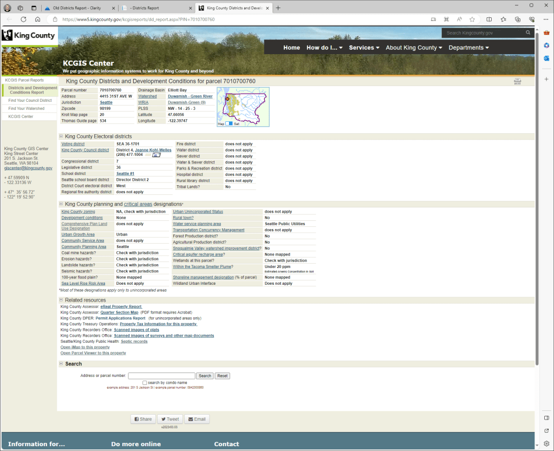Collapse the King County Electoral districts section

[x=61, y=136]
